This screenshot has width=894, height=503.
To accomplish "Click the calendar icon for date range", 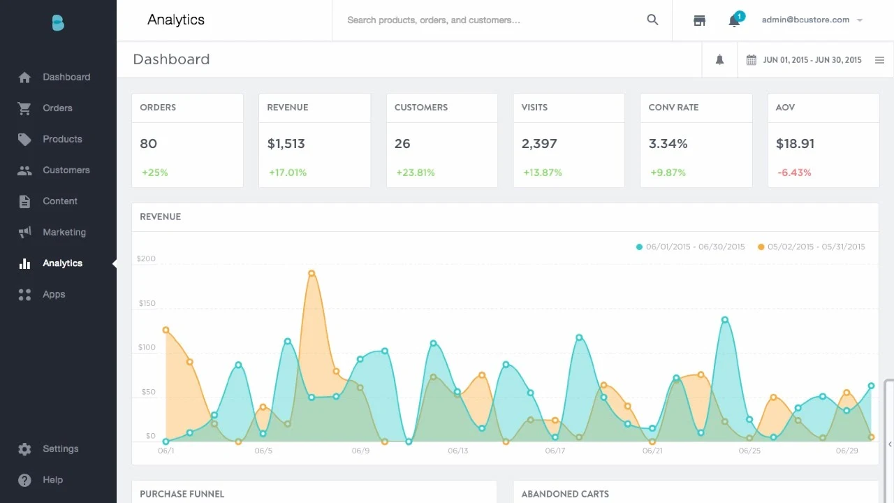I will click(752, 60).
